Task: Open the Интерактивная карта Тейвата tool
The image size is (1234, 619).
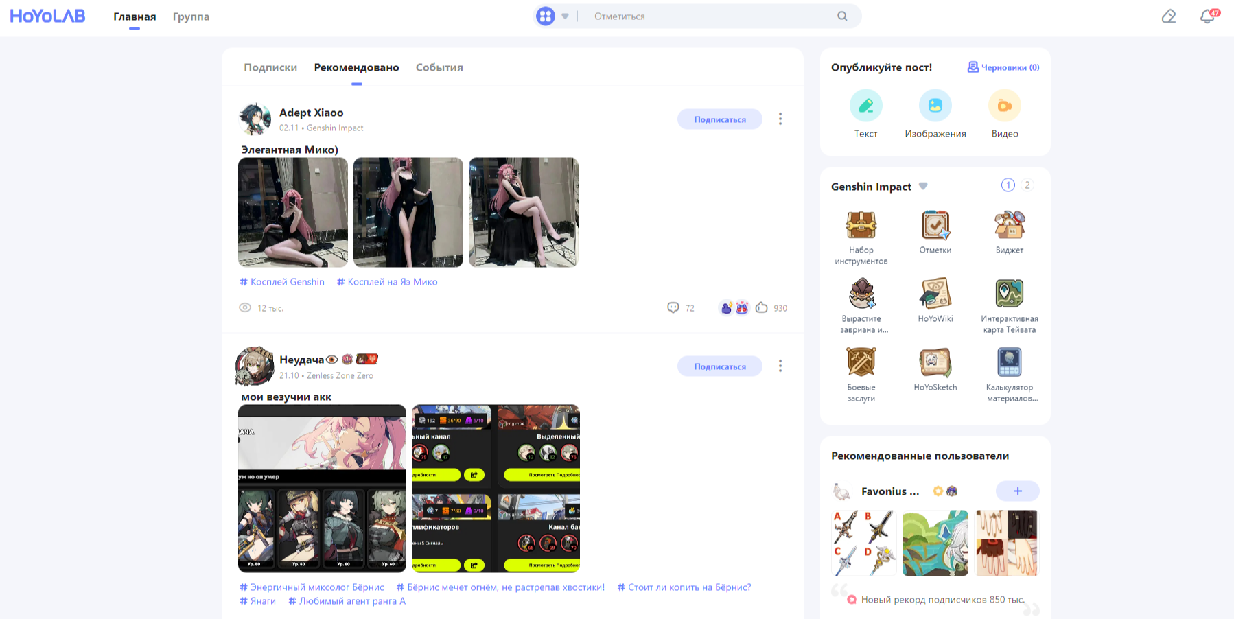Action: [1010, 306]
